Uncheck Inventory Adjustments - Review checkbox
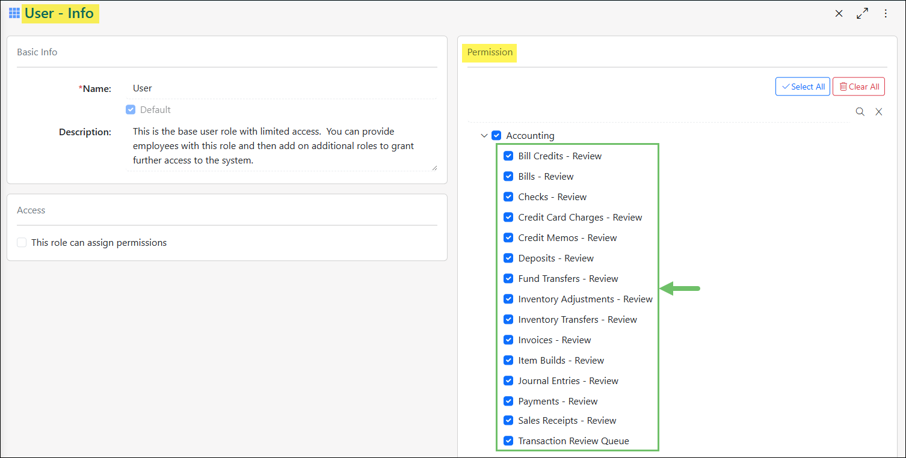The height and width of the screenshot is (458, 906). click(508, 299)
